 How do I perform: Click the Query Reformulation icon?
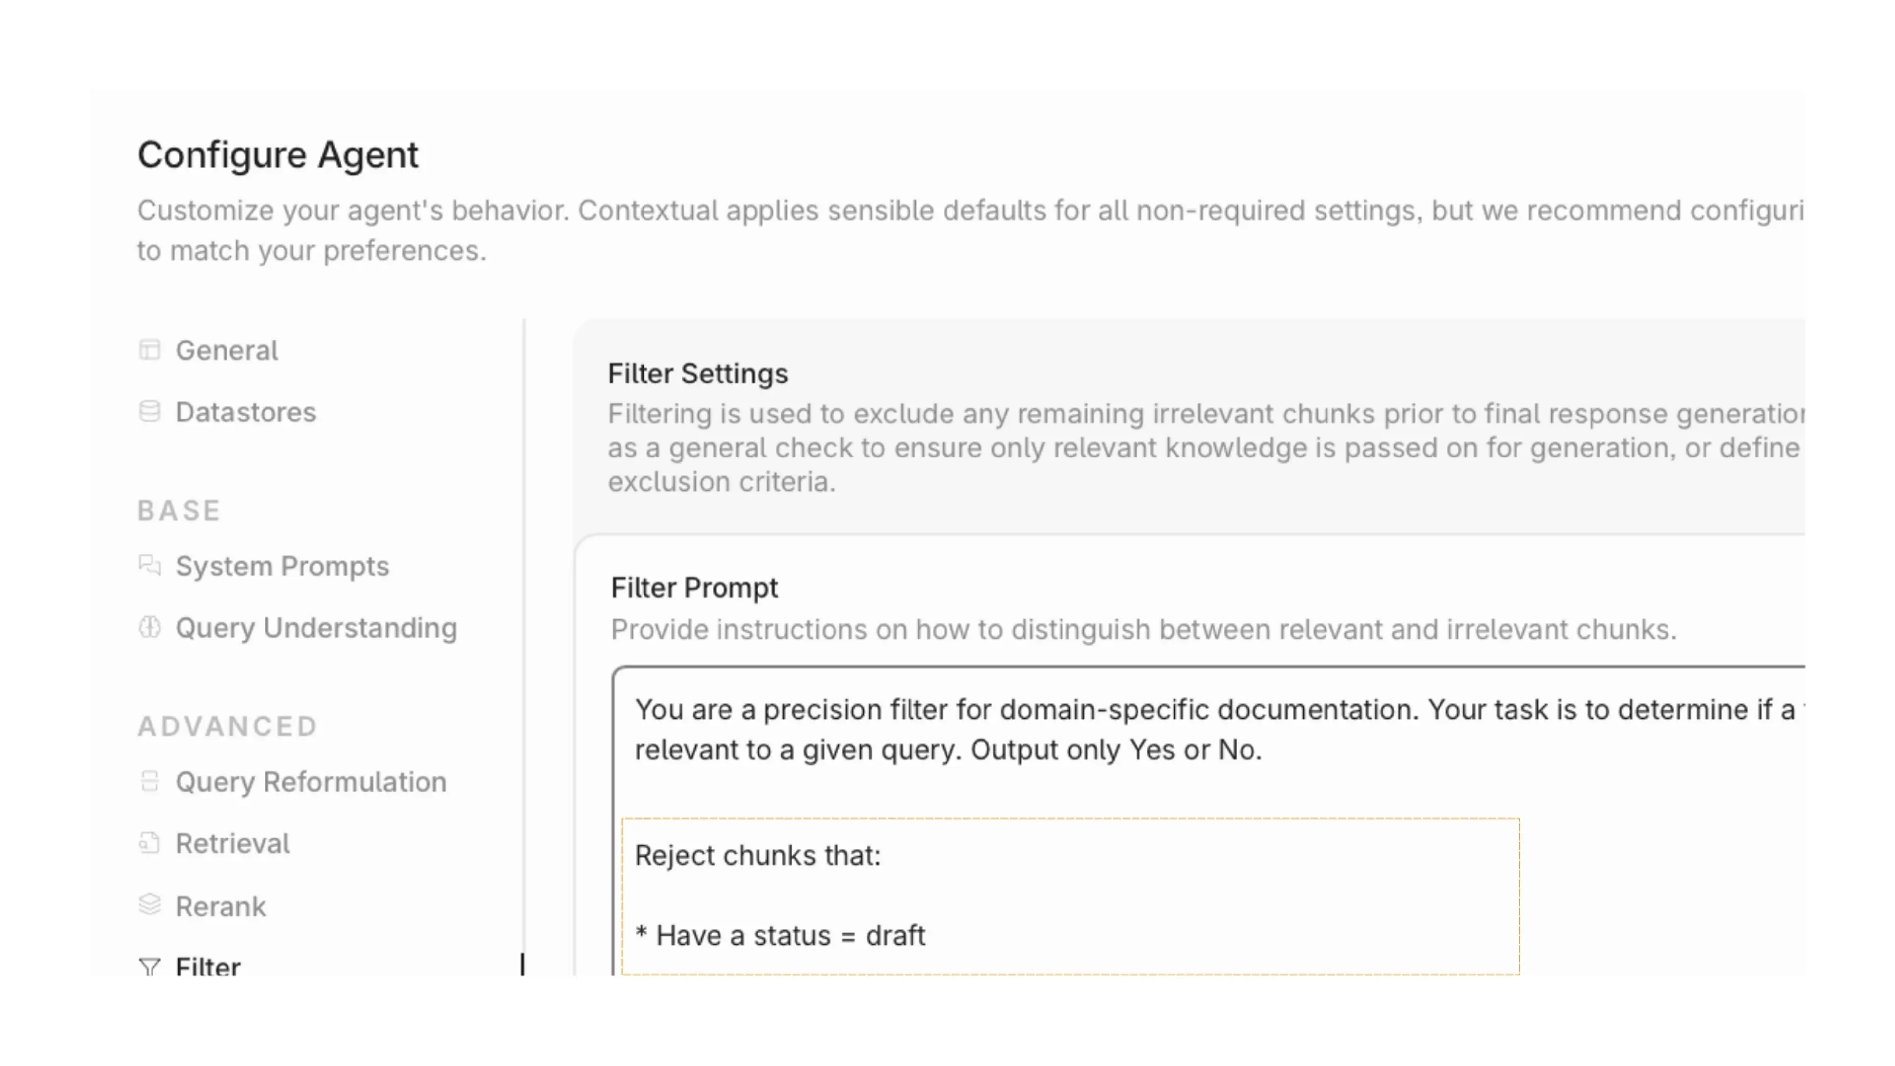coord(150,781)
